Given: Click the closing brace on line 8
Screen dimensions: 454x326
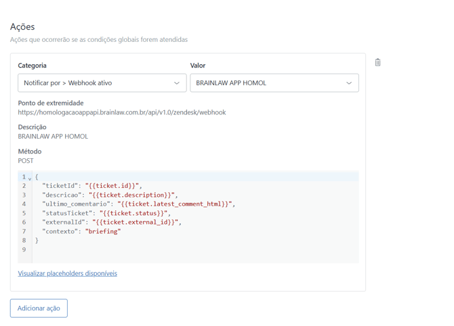Looking at the screenshot, I should [x=37, y=240].
